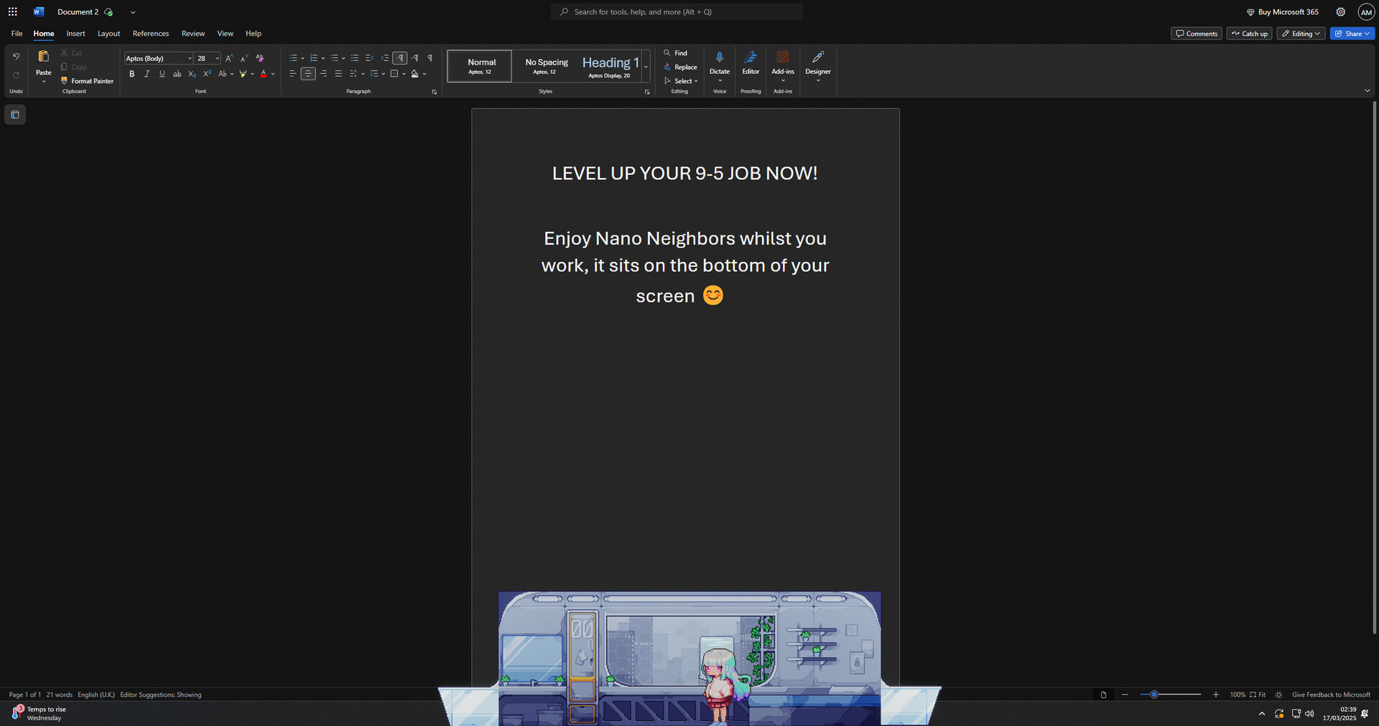
Task: Switch to the References tab
Action: pyautogui.click(x=151, y=34)
